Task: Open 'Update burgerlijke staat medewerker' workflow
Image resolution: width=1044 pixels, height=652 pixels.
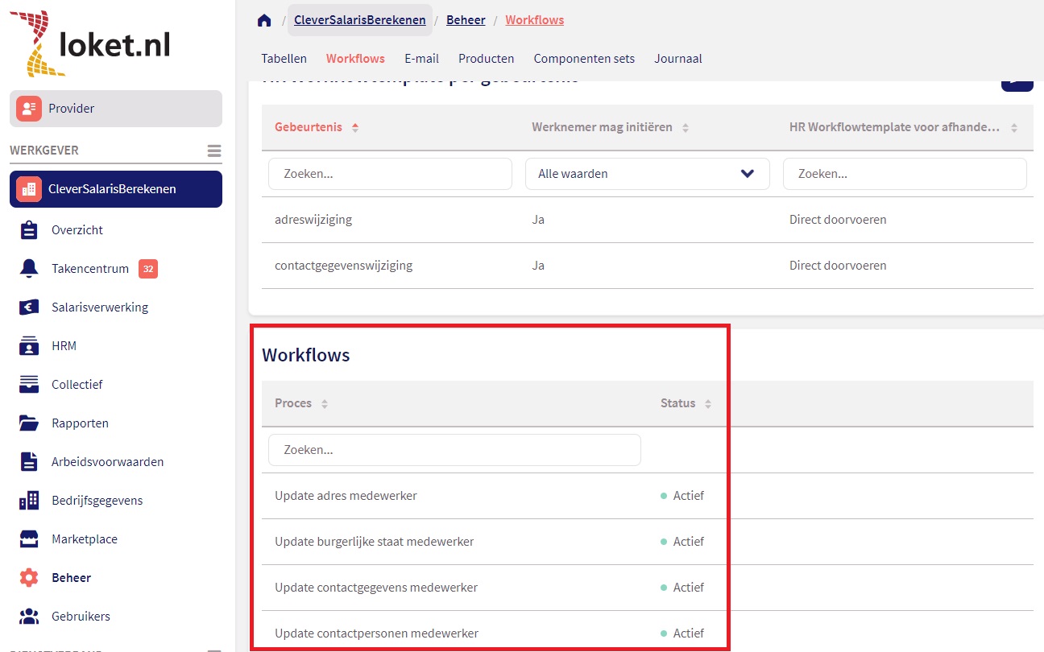Action: (374, 542)
